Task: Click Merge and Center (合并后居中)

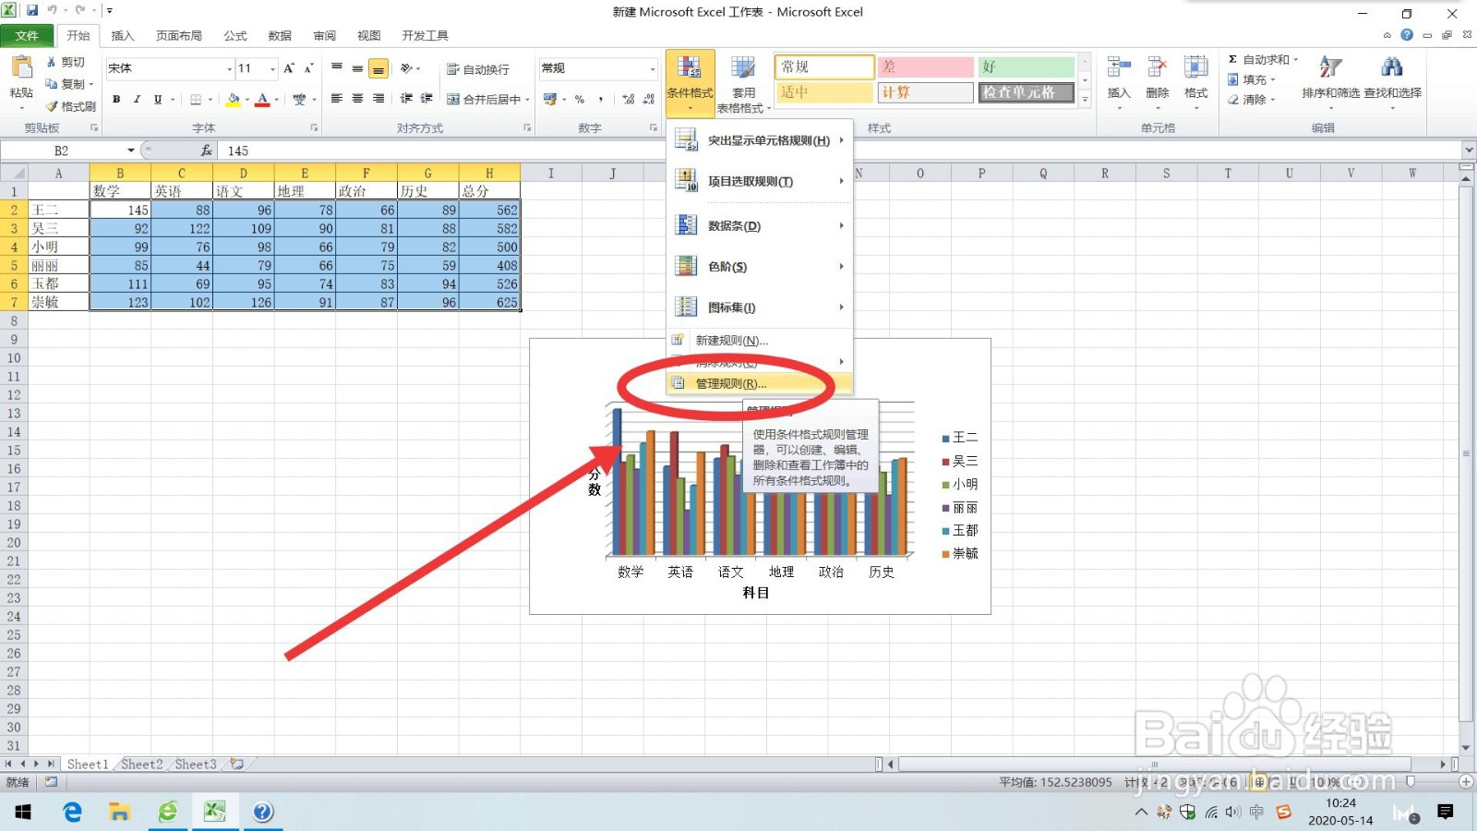Action: (x=484, y=99)
